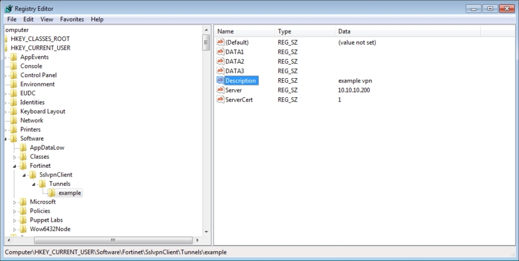Click the ServerCert string value icon
Viewport: 519px width, 261px height.
point(220,99)
